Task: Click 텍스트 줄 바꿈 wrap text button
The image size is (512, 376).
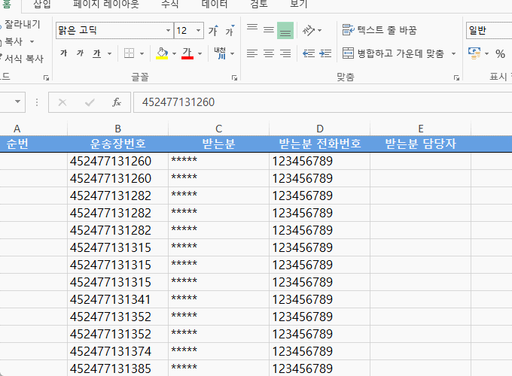Action: tap(379, 30)
